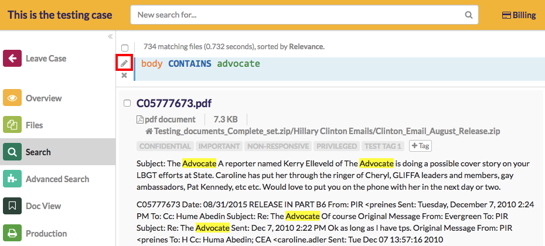Apply the PRIVILEGED tag

pyautogui.click(x=336, y=146)
